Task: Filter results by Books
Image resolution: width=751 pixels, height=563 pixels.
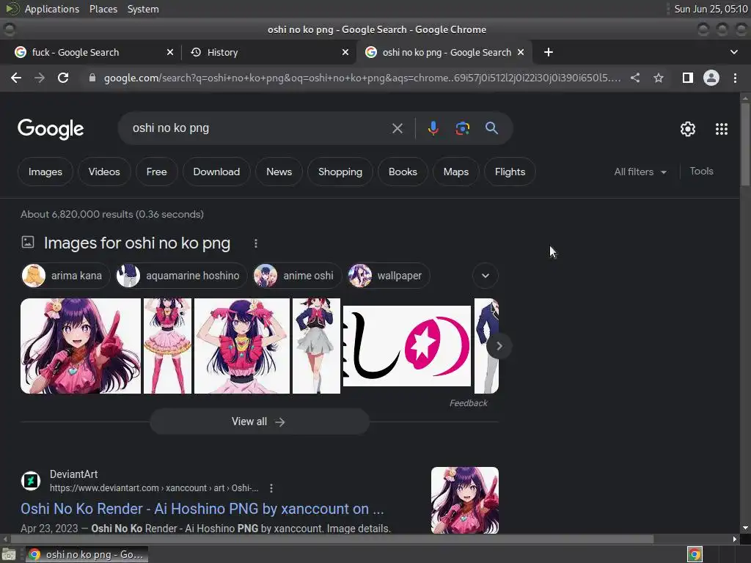Action: click(x=403, y=172)
